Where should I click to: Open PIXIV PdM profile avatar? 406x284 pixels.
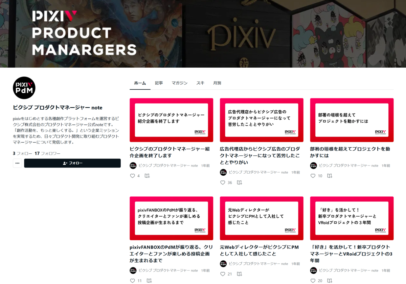point(24,88)
